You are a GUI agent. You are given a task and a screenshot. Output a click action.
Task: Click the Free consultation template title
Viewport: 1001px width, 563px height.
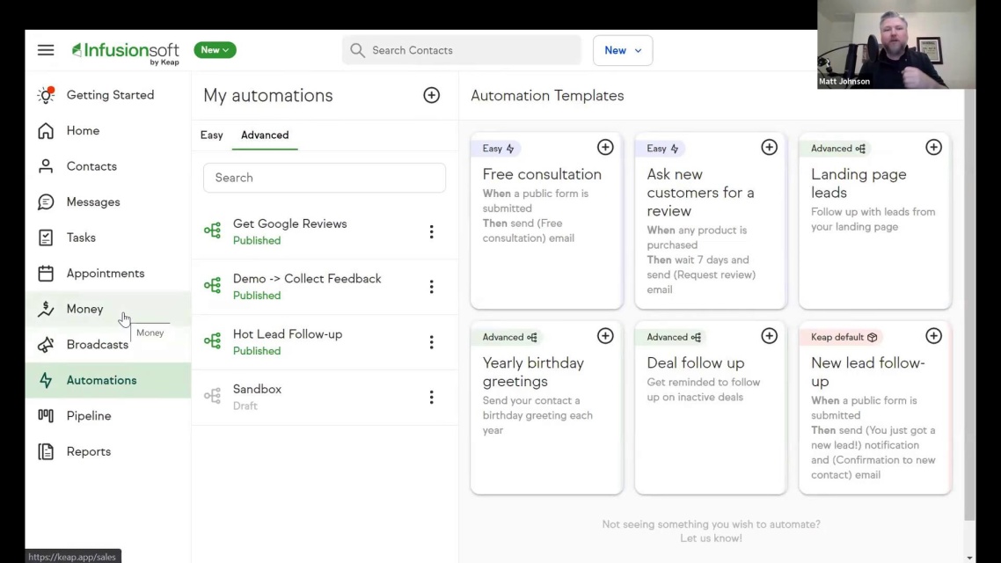541,174
